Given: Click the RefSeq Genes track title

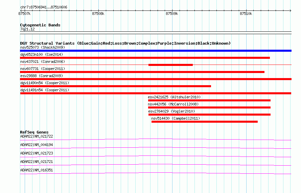Looking at the screenshot, I should click(x=34, y=132).
